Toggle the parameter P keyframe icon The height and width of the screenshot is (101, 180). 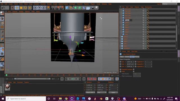point(109,79)
